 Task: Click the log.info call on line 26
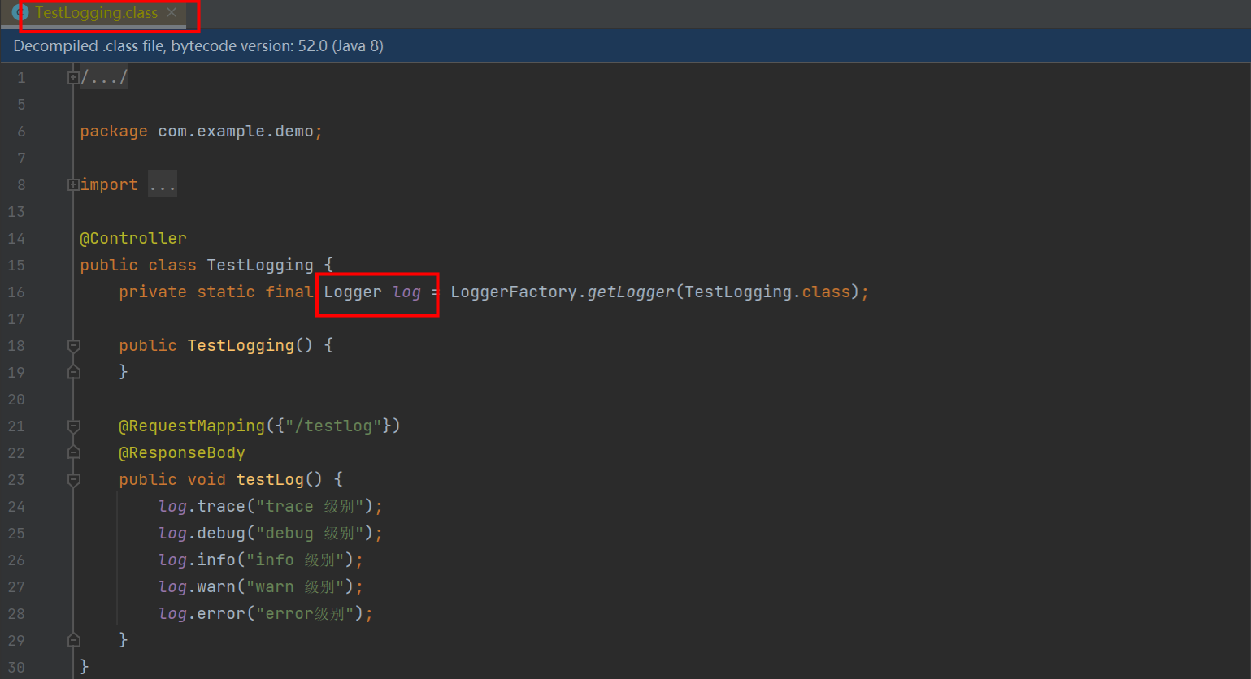[260, 560]
